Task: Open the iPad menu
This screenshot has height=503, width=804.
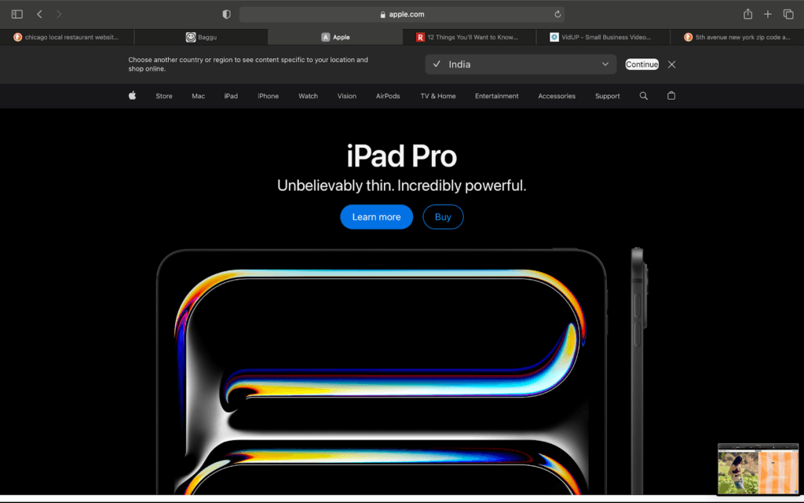Action: (x=231, y=96)
